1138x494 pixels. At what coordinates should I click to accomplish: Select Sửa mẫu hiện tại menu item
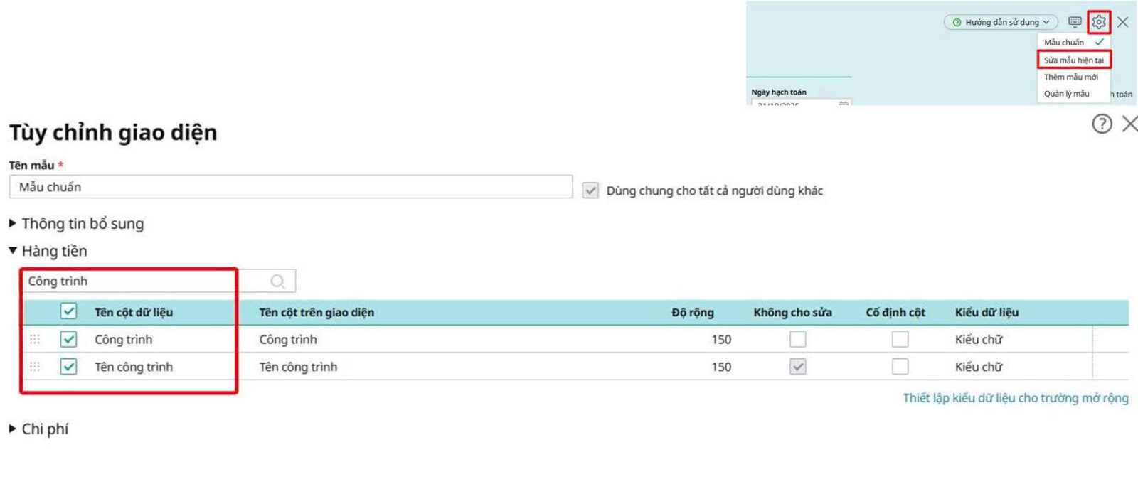(x=1073, y=60)
